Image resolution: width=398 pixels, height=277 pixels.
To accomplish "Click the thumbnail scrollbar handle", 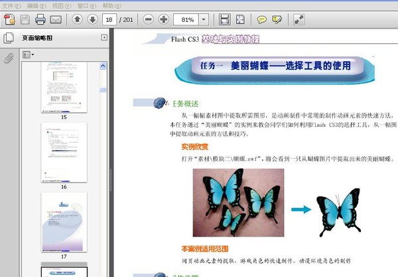I will (103, 90).
